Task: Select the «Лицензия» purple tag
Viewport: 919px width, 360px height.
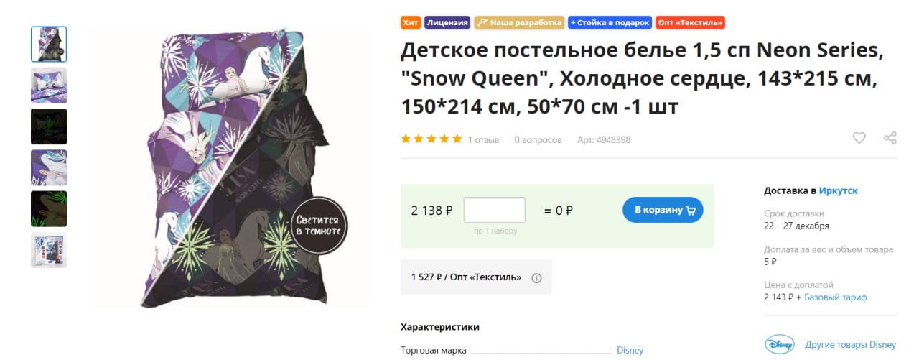Action: (448, 23)
